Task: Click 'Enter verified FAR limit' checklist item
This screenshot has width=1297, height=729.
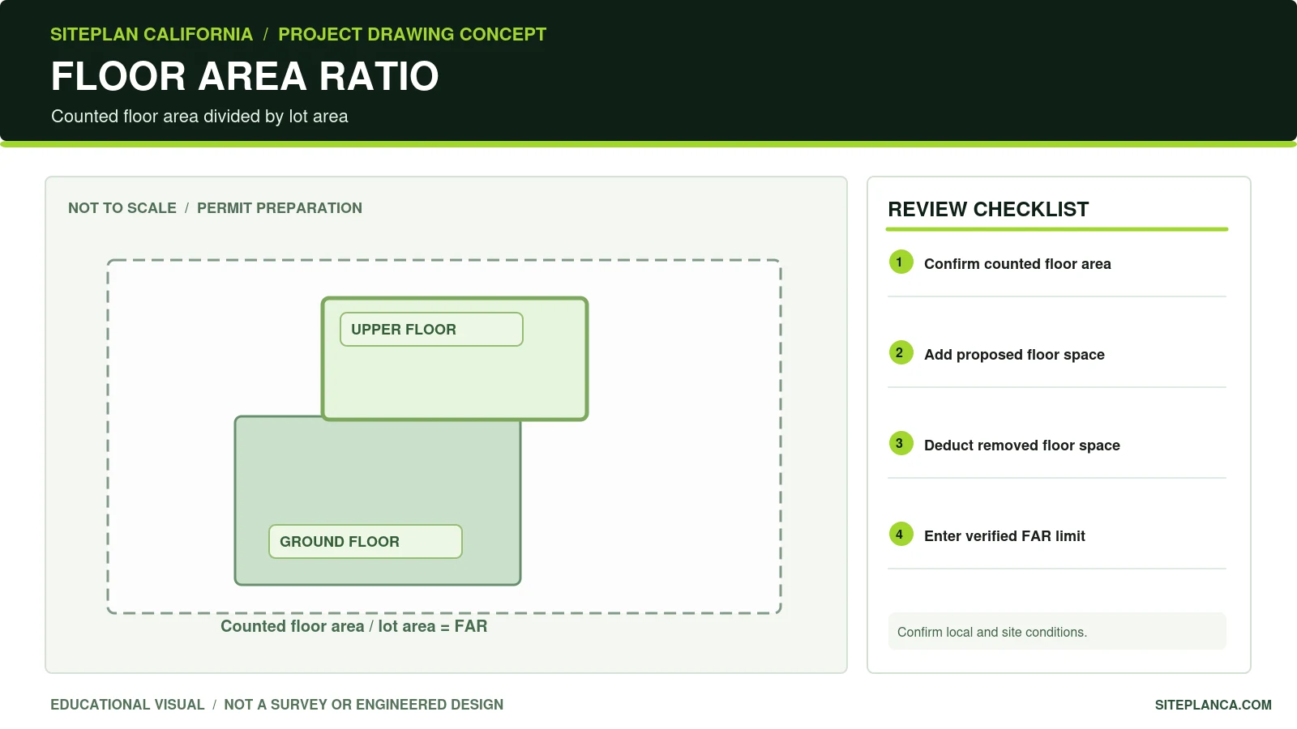Action: [x=1004, y=536]
